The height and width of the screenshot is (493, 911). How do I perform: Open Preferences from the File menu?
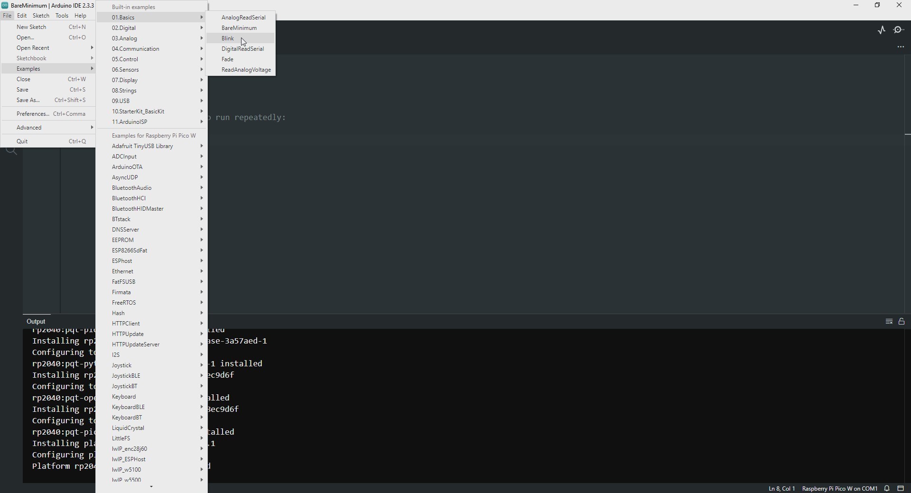(x=48, y=114)
